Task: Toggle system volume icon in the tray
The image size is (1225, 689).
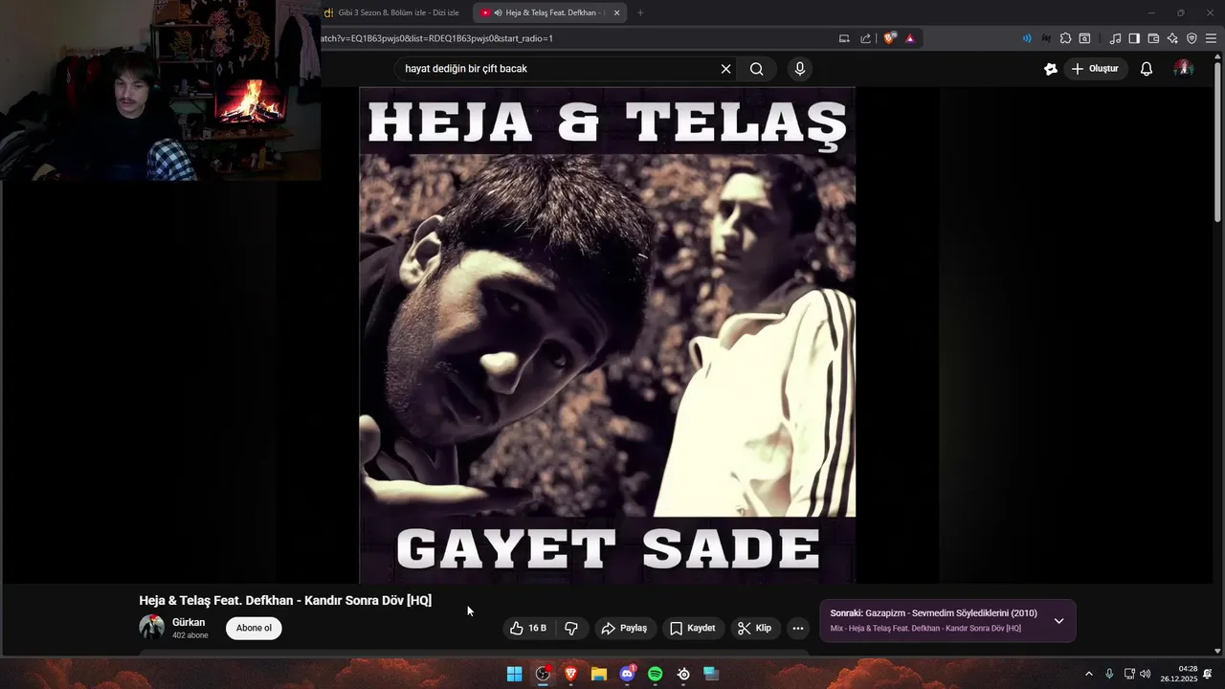Action: pos(1146,674)
